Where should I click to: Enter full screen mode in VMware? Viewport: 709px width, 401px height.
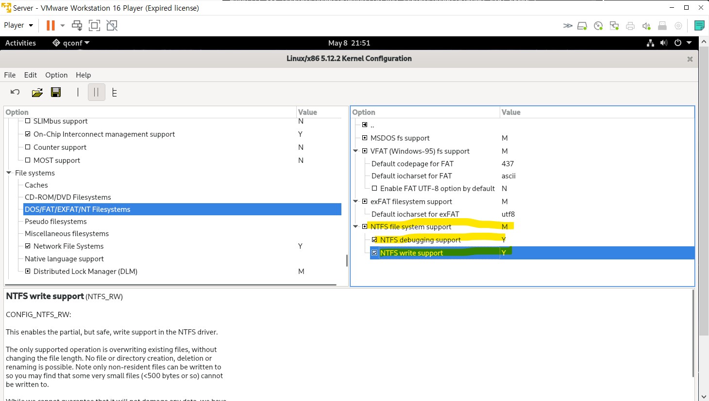point(94,25)
